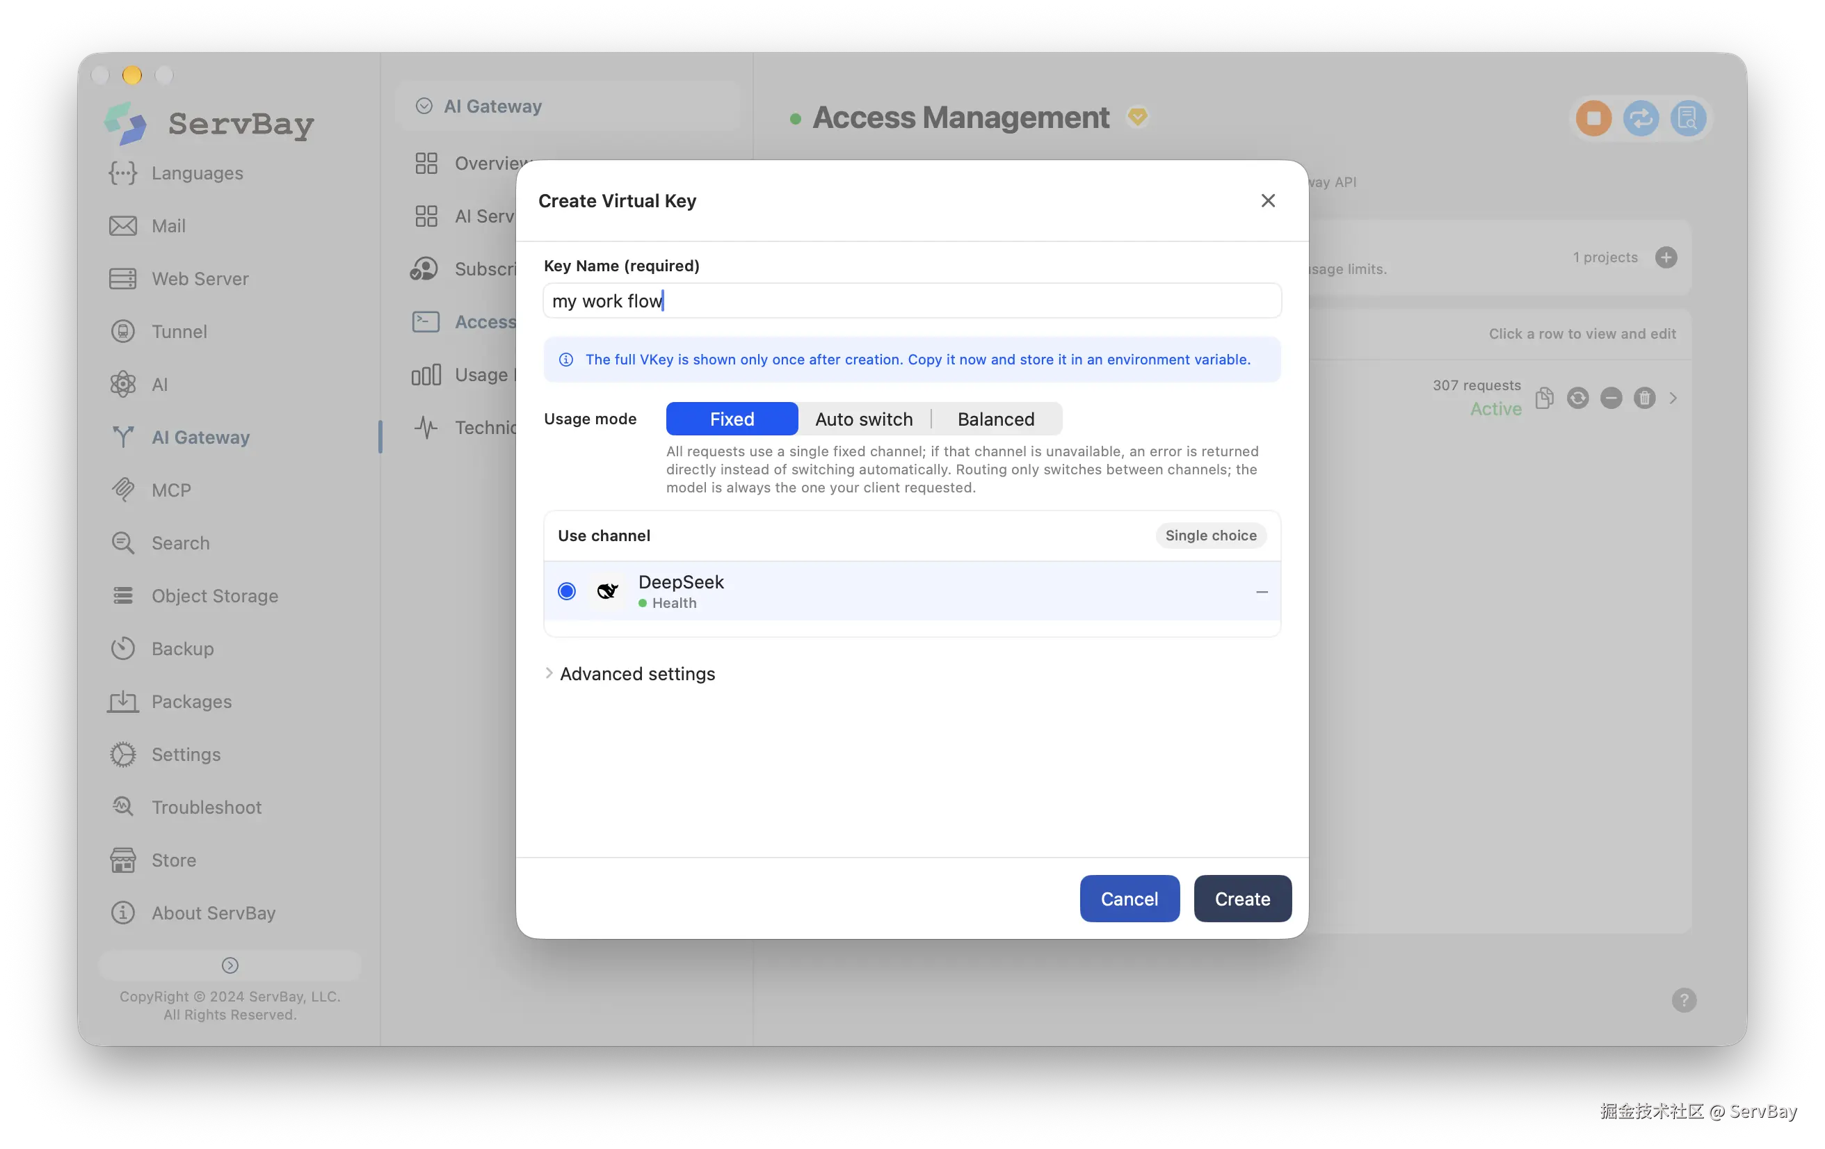Open the log viewer icon in header
Viewport: 1825px width, 1149px height.
(1687, 118)
